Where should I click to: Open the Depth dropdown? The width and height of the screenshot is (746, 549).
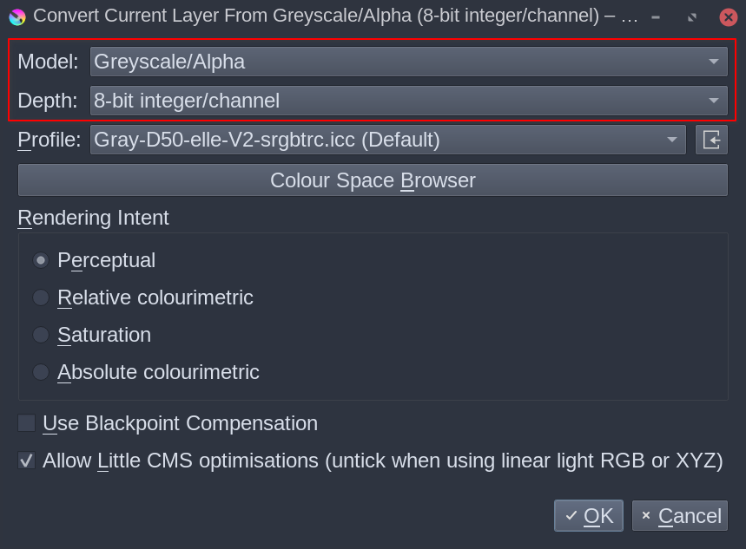pyautogui.click(x=408, y=101)
